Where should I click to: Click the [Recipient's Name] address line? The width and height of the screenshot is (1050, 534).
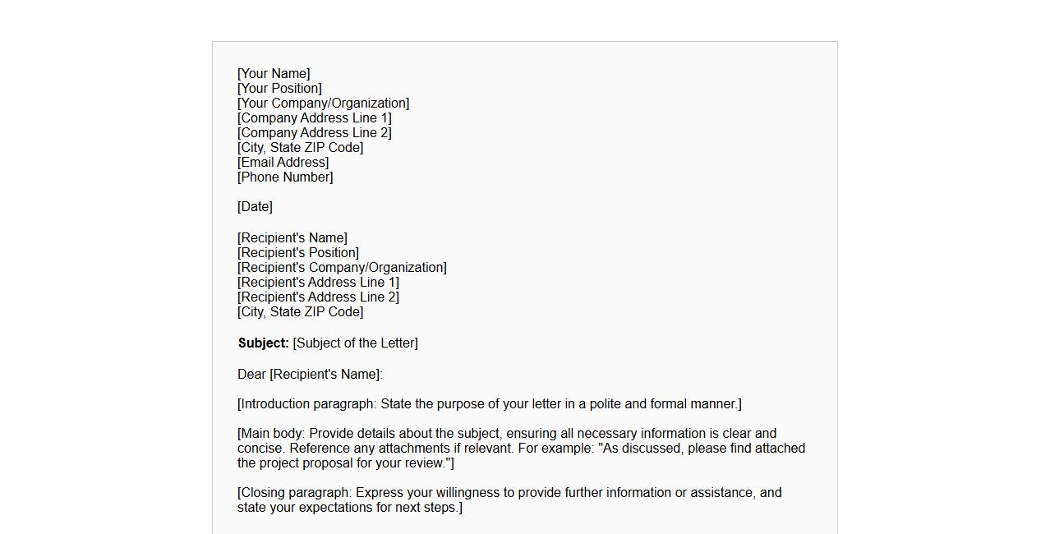click(292, 238)
